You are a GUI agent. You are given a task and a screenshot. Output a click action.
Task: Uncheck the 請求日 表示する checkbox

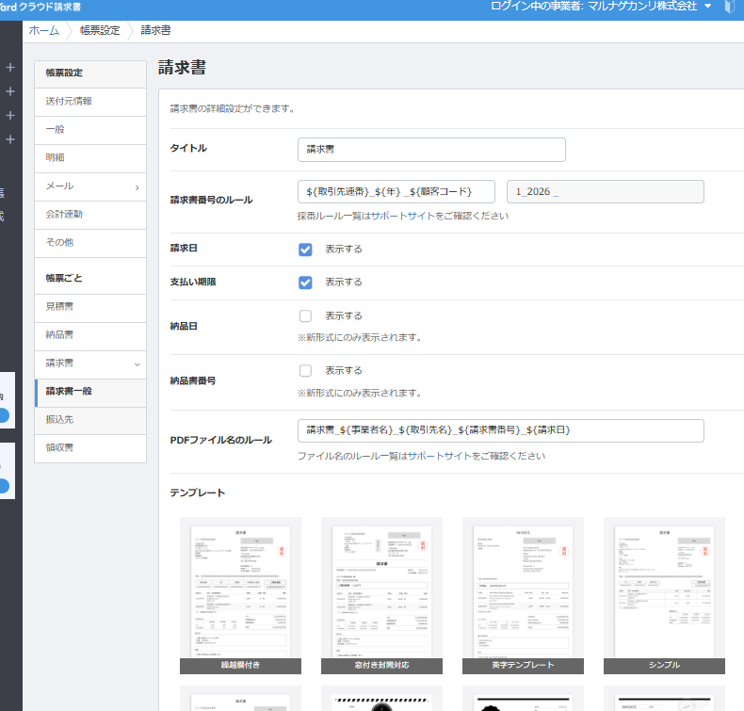305,250
